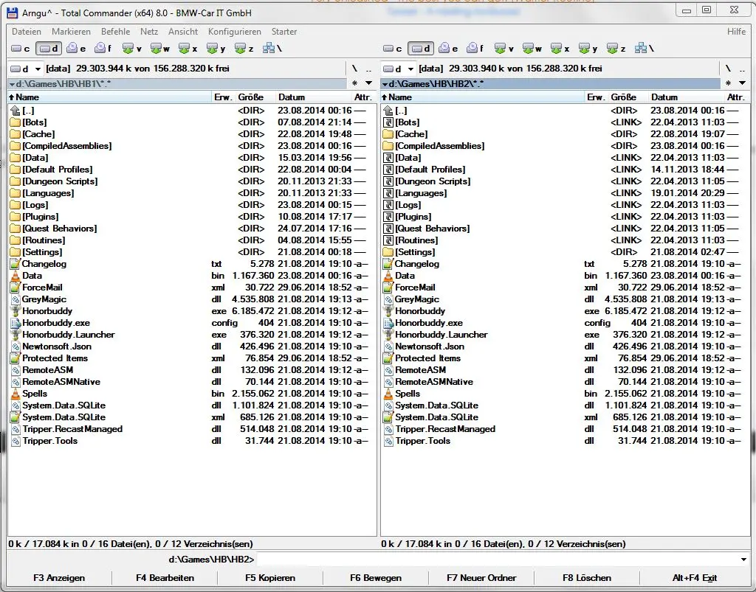Select network drive y in left drive bar
The image size is (756, 592).
[216, 49]
